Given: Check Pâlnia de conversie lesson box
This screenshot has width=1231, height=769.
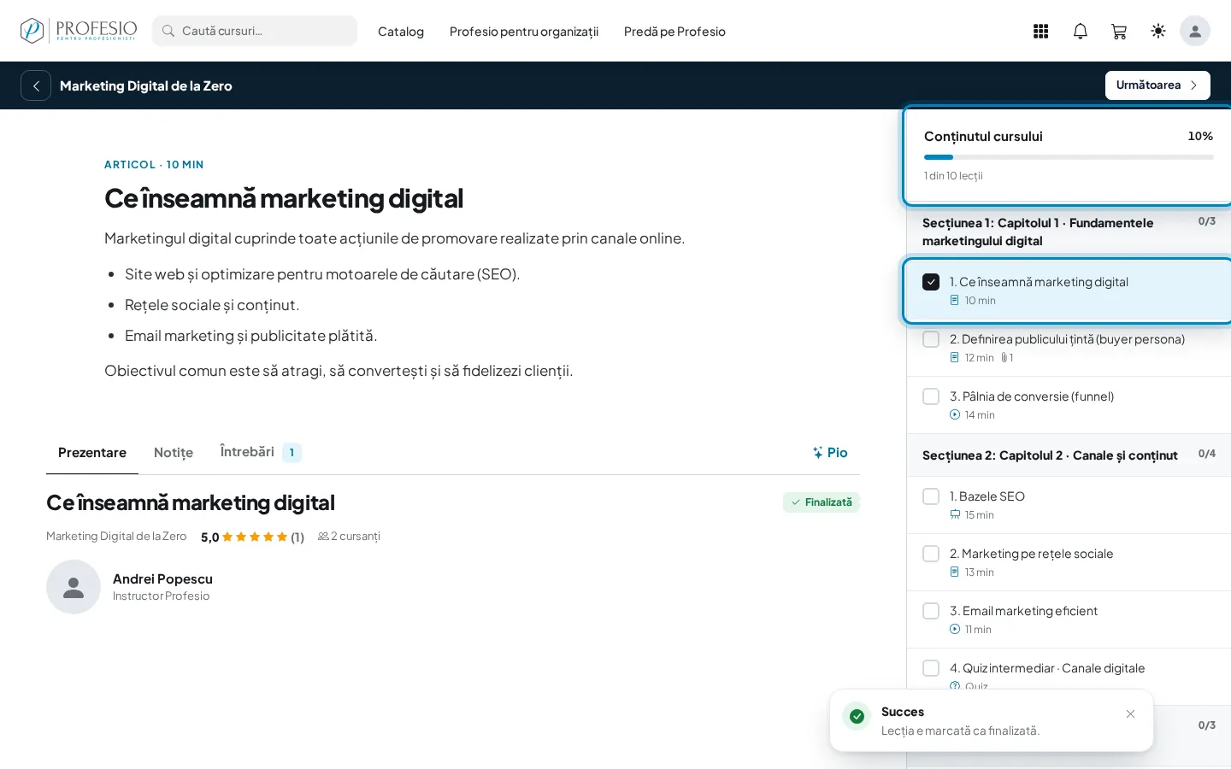Looking at the screenshot, I should (x=931, y=396).
